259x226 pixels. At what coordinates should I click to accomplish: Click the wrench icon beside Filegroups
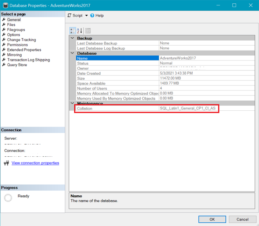pyautogui.click(x=4, y=29)
